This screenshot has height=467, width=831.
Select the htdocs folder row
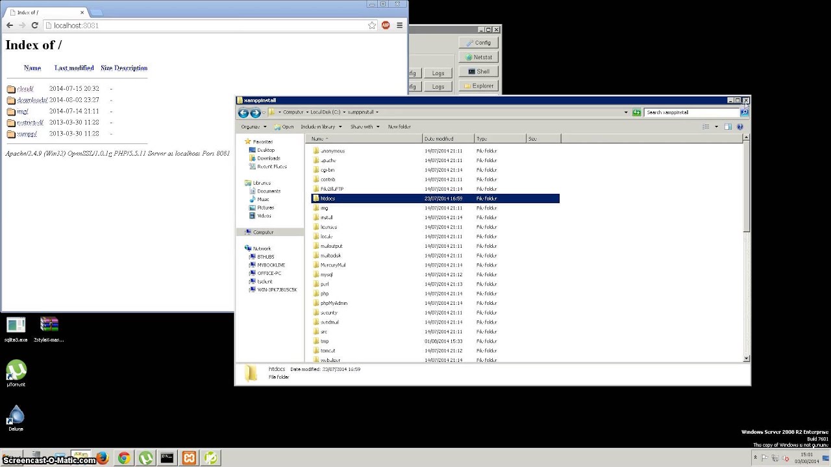pyautogui.click(x=435, y=198)
